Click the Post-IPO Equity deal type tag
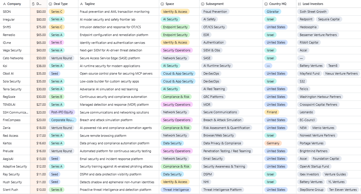This screenshot has width=361, height=194. (62, 112)
